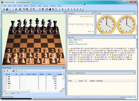Click the Moves list panel corner button
Image resolution: width=139 pixels, height=101 pixels.
134,37
